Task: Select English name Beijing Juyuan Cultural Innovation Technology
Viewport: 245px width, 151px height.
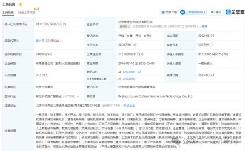Action: (x=155, y=96)
